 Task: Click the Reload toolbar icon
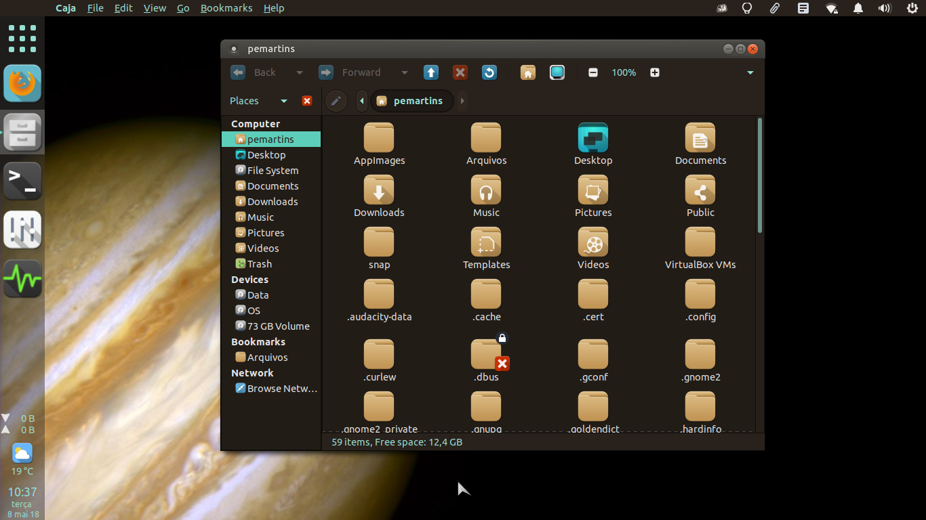point(489,72)
